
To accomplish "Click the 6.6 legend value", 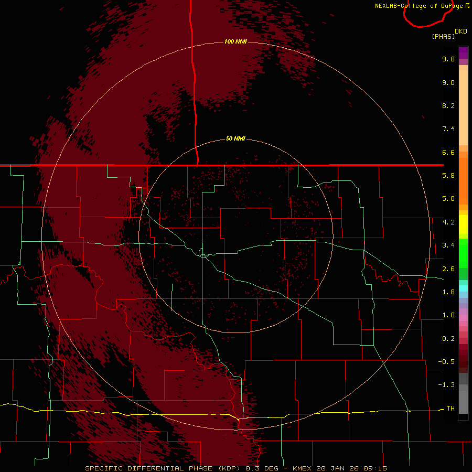I will (448, 152).
